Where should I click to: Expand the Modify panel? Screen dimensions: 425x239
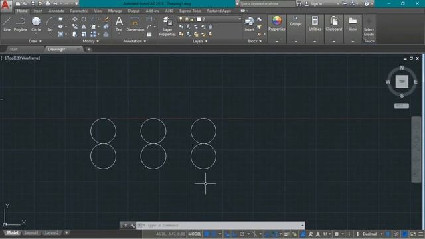90,41
